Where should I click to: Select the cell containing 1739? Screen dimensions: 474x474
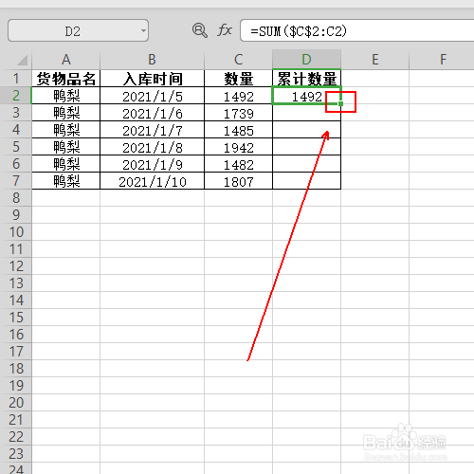pyautogui.click(x=239, y=113)
